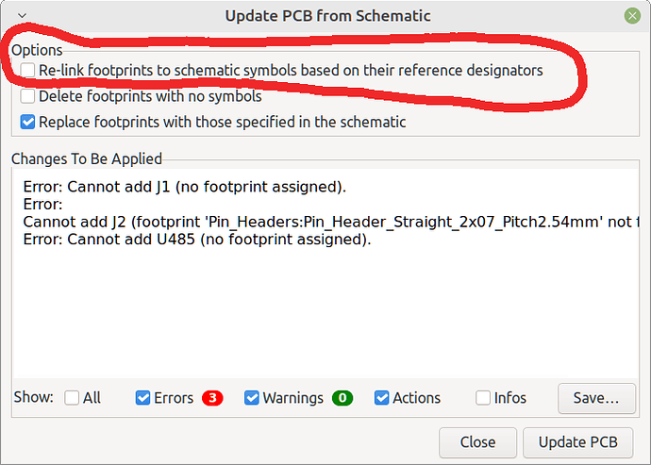The width and height of the screenshot is (651, 465).
Task: Toggle the Actions filter checkbox
Action: [381, 398]
